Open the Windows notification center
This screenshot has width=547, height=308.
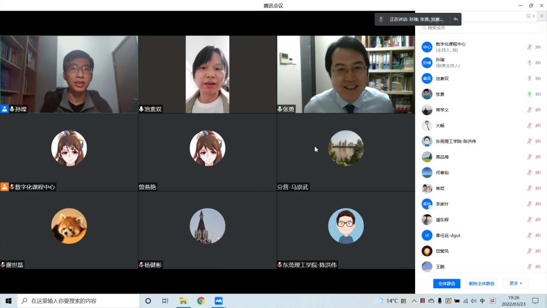(x=536, y=301)
